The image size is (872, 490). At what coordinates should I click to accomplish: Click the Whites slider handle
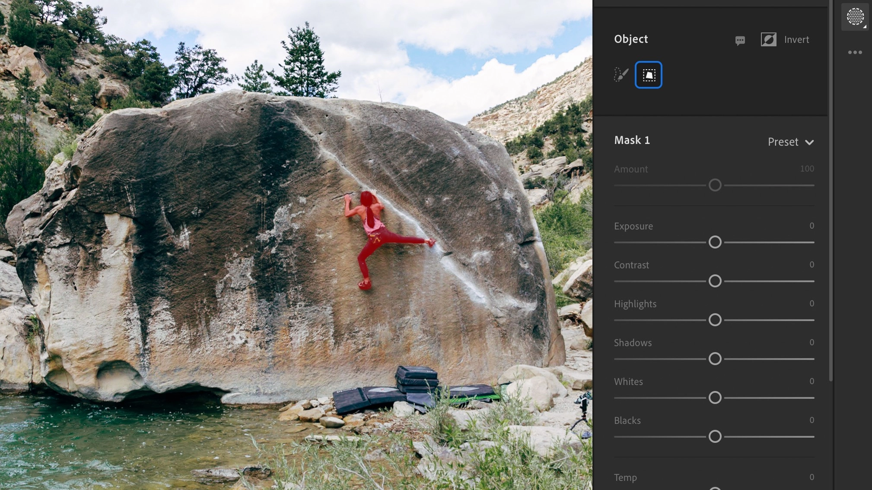pyautogui.click(x=715, y=398)
